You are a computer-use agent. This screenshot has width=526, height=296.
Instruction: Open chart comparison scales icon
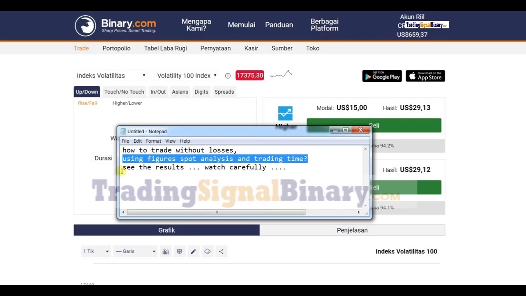click(179, 252)
